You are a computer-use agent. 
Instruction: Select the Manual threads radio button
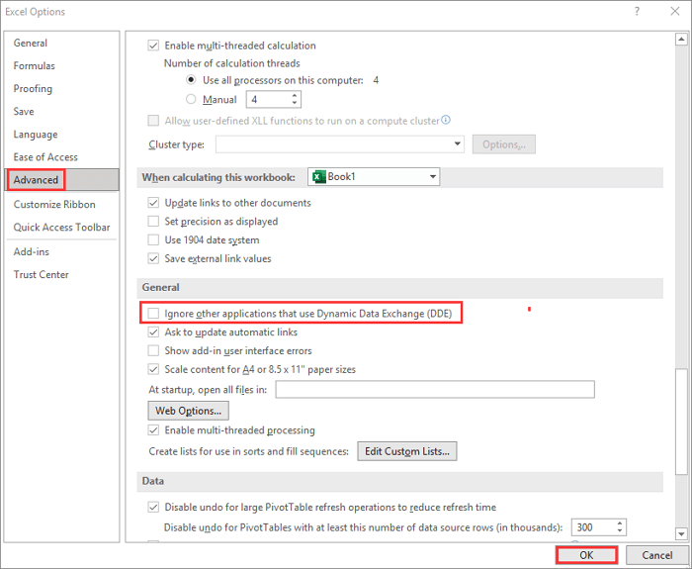[x=191, y=99]
